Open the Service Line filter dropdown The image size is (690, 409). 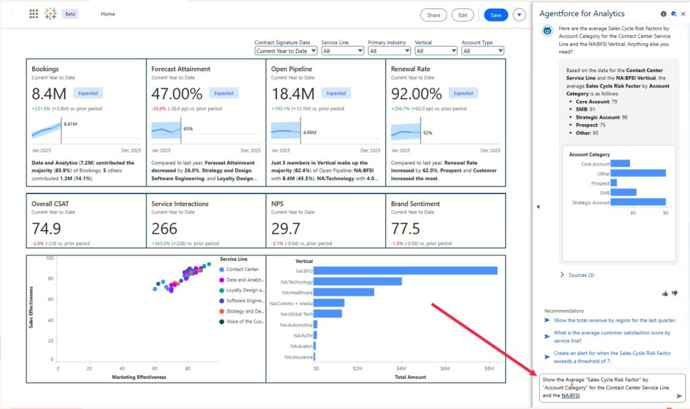click(342, 51)
